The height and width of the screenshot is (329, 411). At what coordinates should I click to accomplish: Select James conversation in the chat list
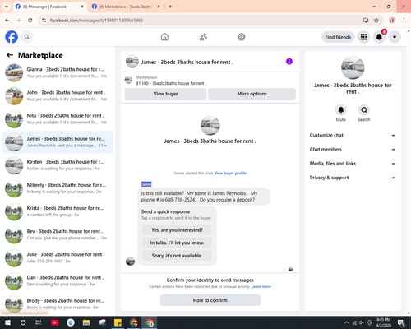(58, 142)
